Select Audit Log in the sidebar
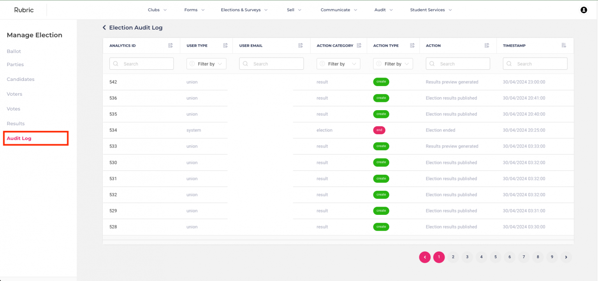598x281 pixels. pos(19,138)
